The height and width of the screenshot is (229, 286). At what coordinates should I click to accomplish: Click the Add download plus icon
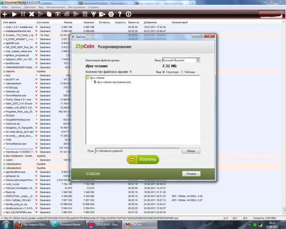(5, 14)
